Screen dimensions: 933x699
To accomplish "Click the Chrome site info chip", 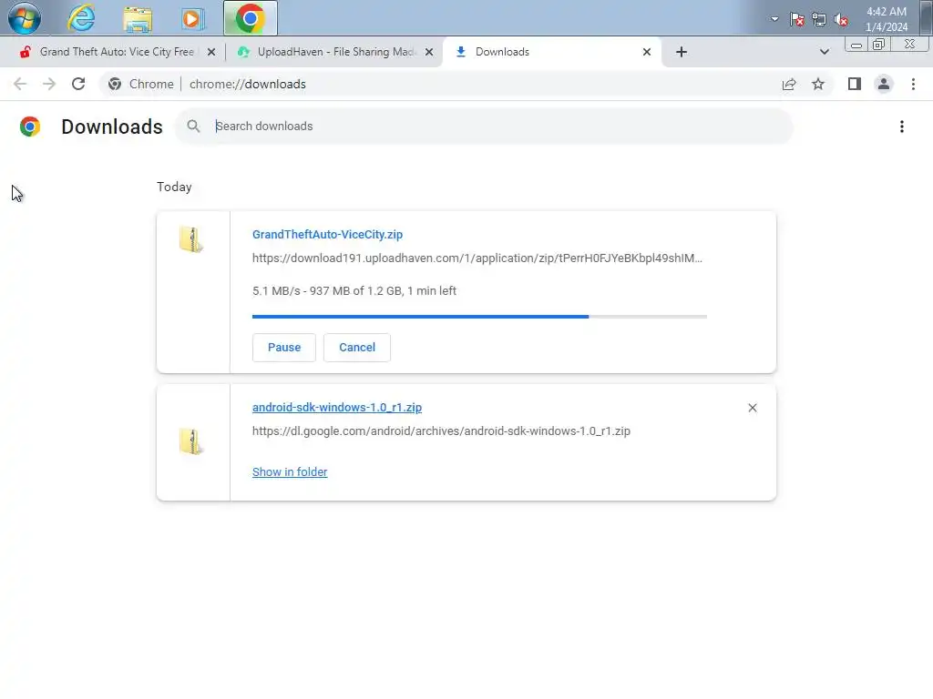I will click(141, 84).
